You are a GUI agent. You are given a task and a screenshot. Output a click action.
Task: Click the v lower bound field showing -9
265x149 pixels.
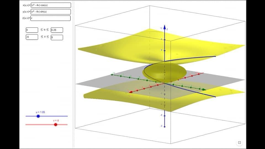(32, 37)
